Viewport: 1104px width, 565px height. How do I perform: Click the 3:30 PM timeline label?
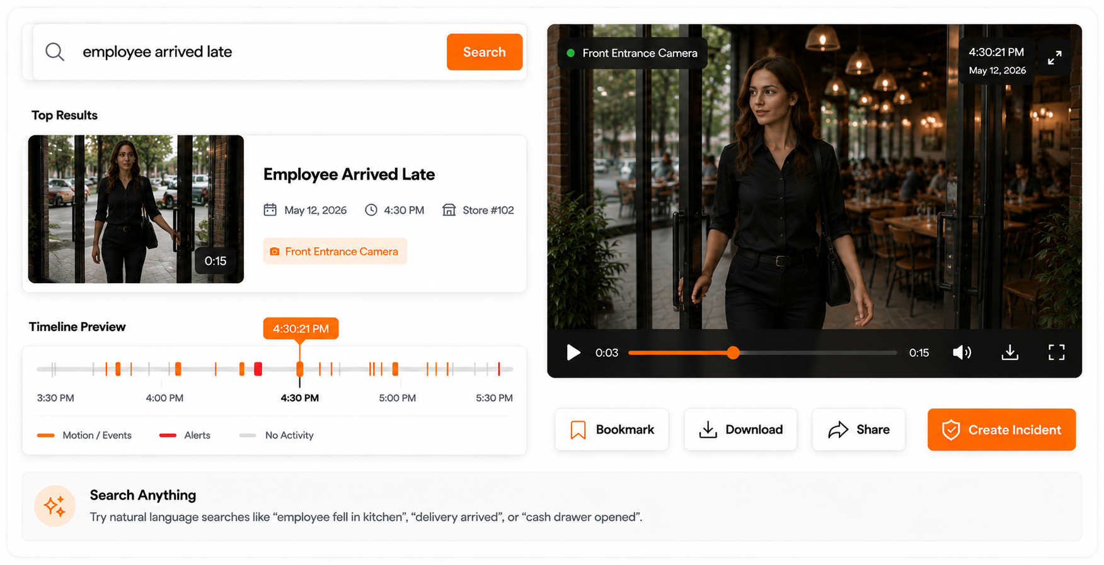55,398
